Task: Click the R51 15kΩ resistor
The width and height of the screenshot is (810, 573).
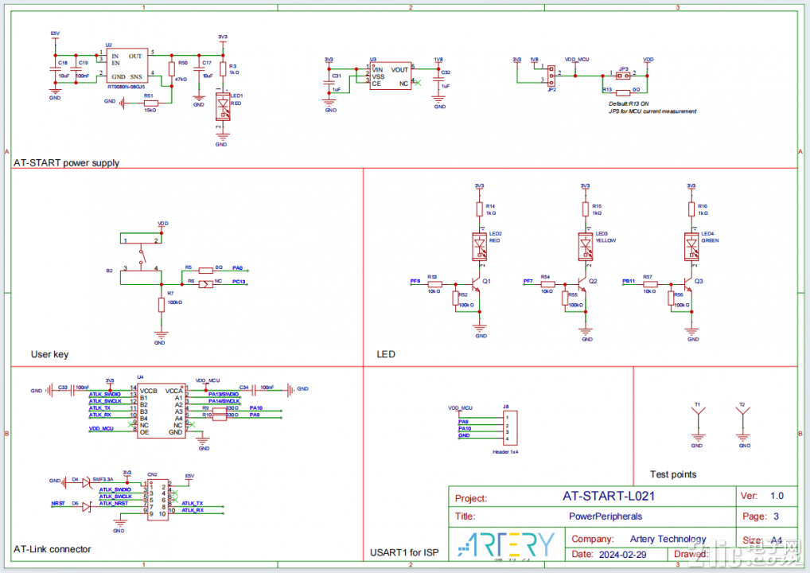Action: [151, 103]
